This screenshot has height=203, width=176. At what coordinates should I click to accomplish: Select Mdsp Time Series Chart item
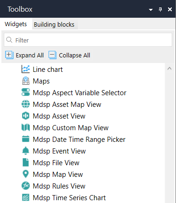[64, 197]
